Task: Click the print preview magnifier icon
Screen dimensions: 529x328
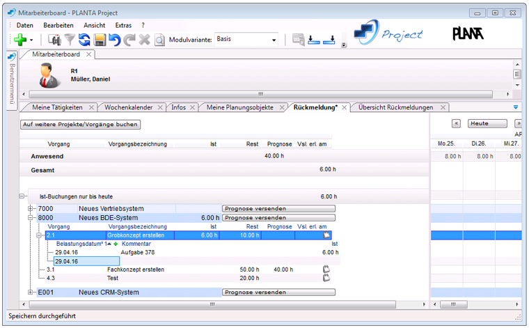Action: [x=159, y=40]
